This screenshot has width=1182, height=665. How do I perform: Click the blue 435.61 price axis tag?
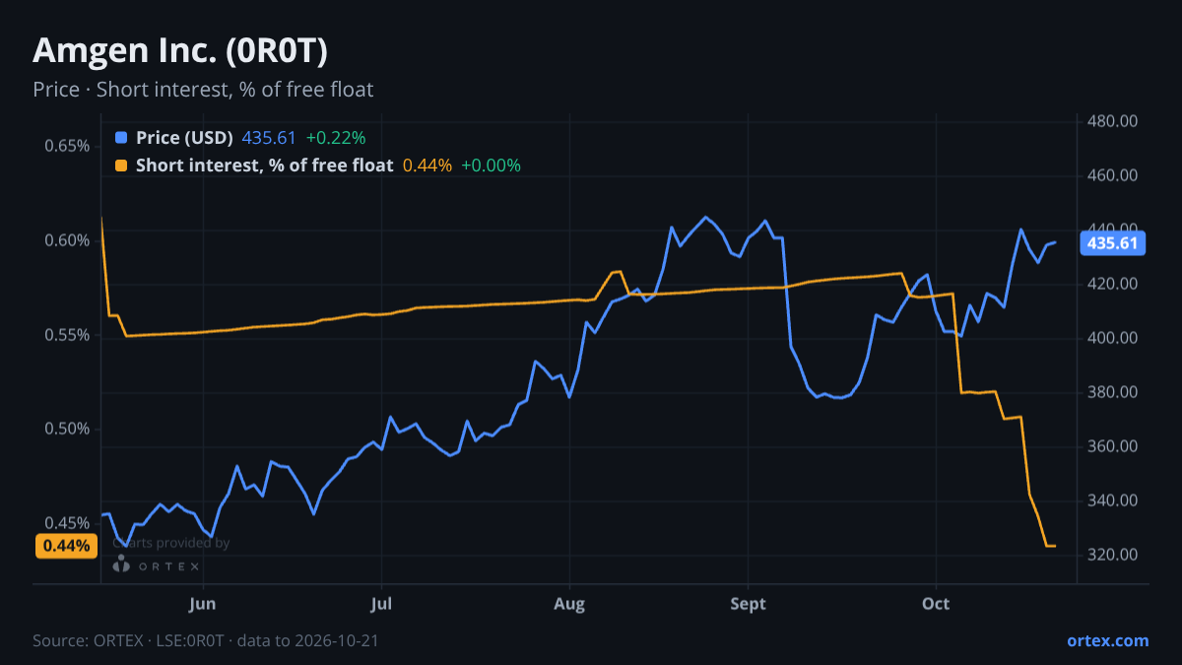point(1113,243)
